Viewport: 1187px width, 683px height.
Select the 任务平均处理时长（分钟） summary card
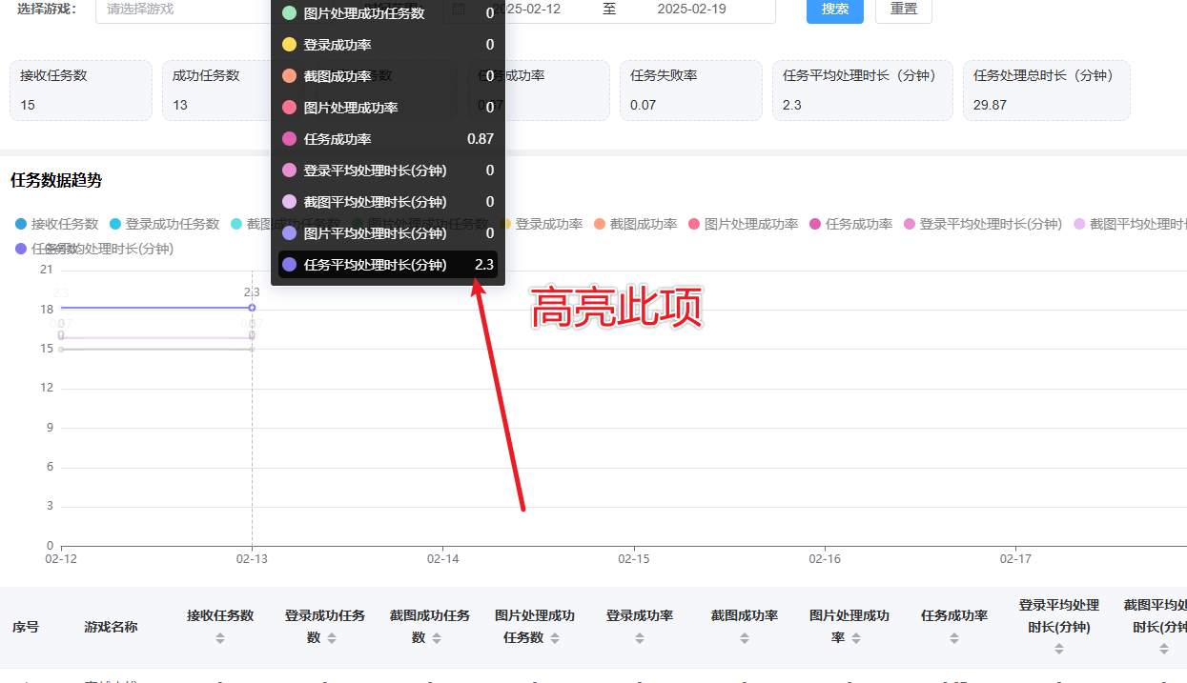[863, 90]
